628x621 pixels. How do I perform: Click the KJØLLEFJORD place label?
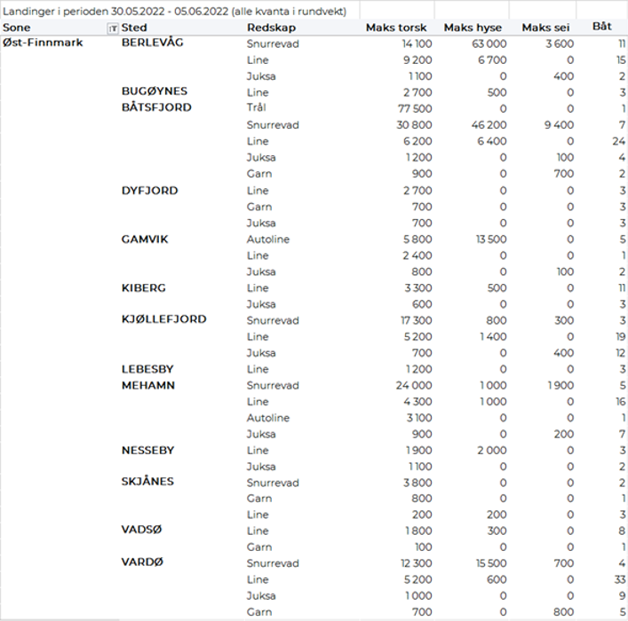tap(163, 319)
